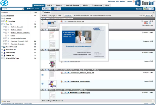Click image file icon of chemistry_molecules.gif
Screen dimensions: 156x105
pos(62,81)
